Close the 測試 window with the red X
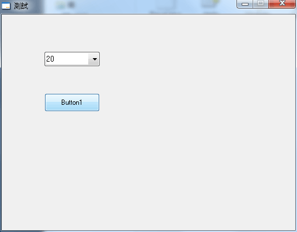 [282, 4]
